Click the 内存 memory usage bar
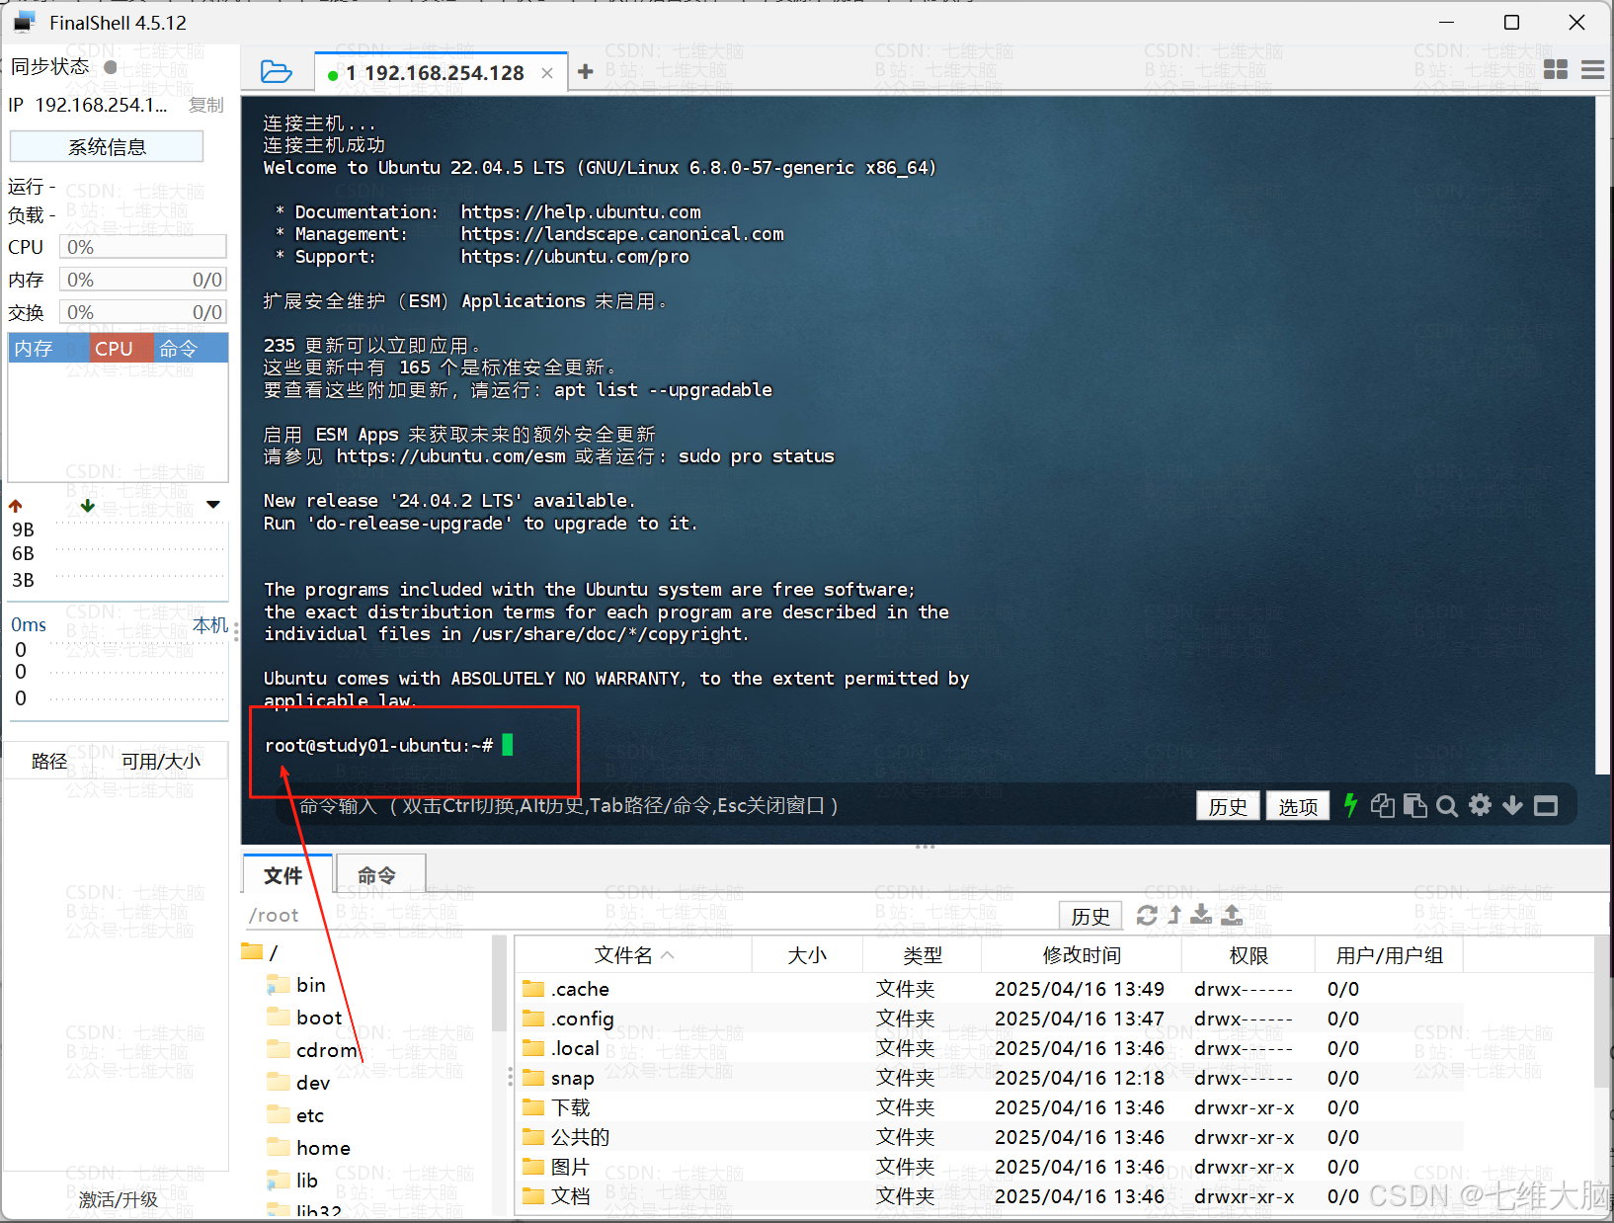Image resolution: width=1614 pixels, height=1223 pixels. pos(143,280)
